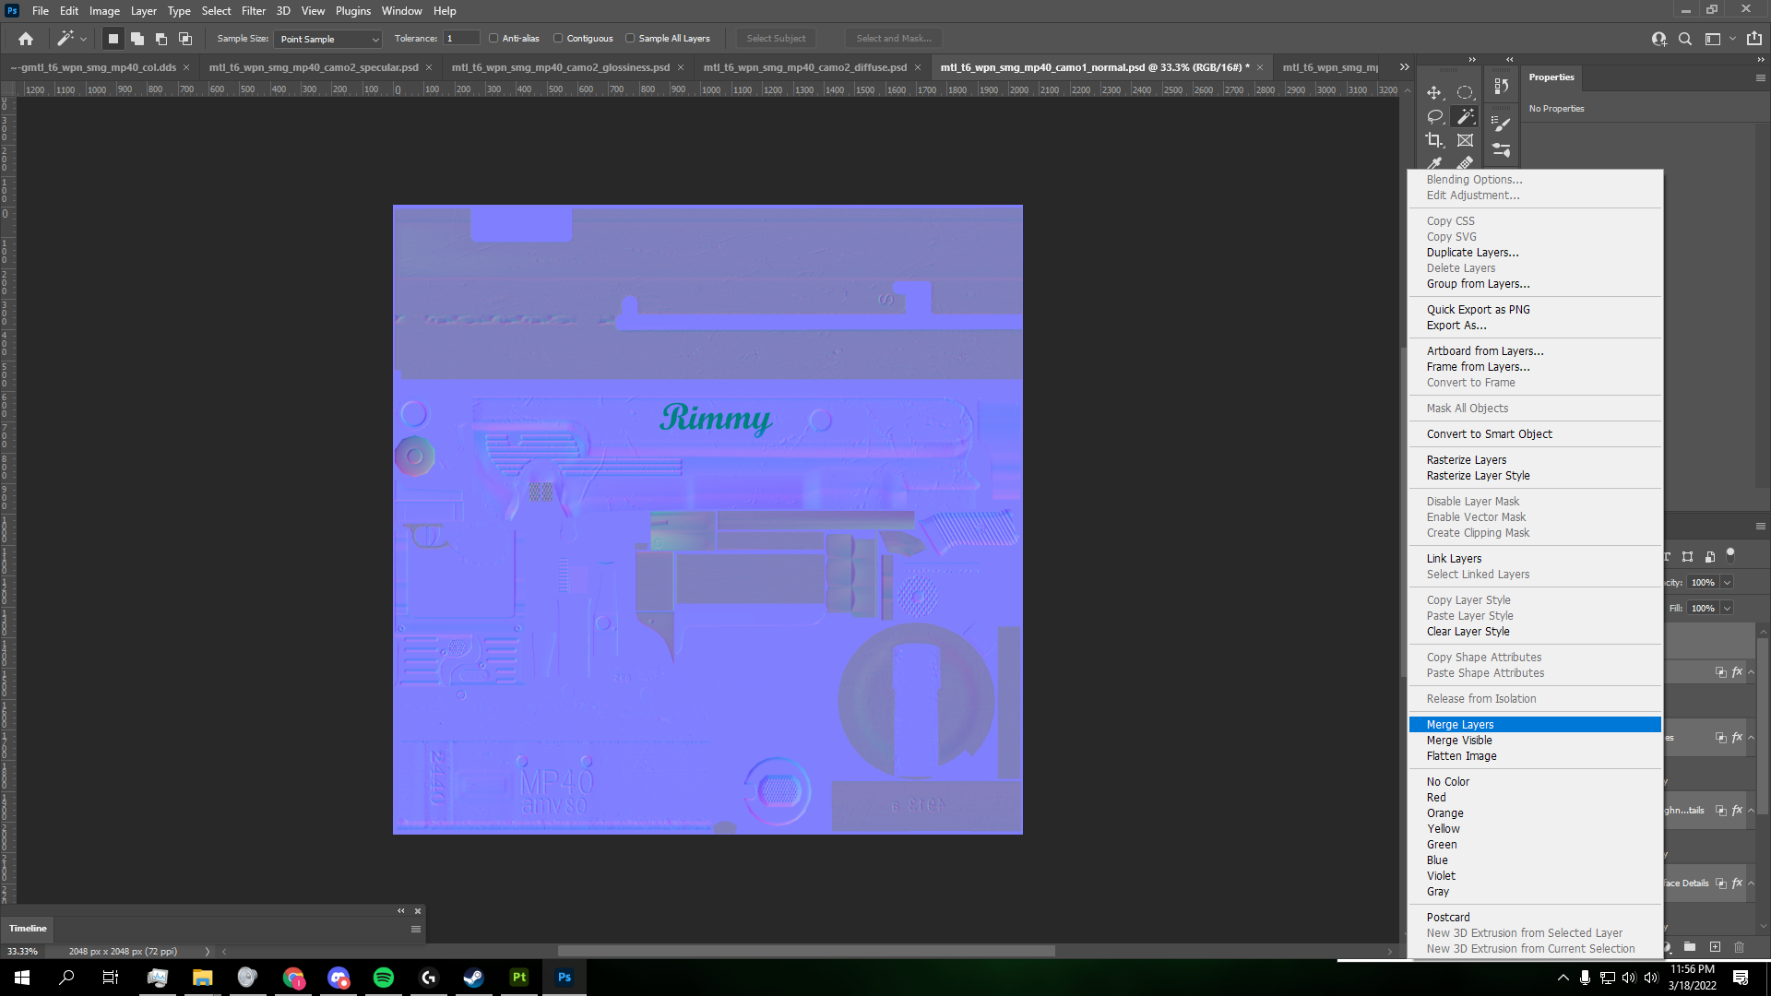Toggle Sample All Layers checkbox
The image size is (1771, 996).
(630, 39)
